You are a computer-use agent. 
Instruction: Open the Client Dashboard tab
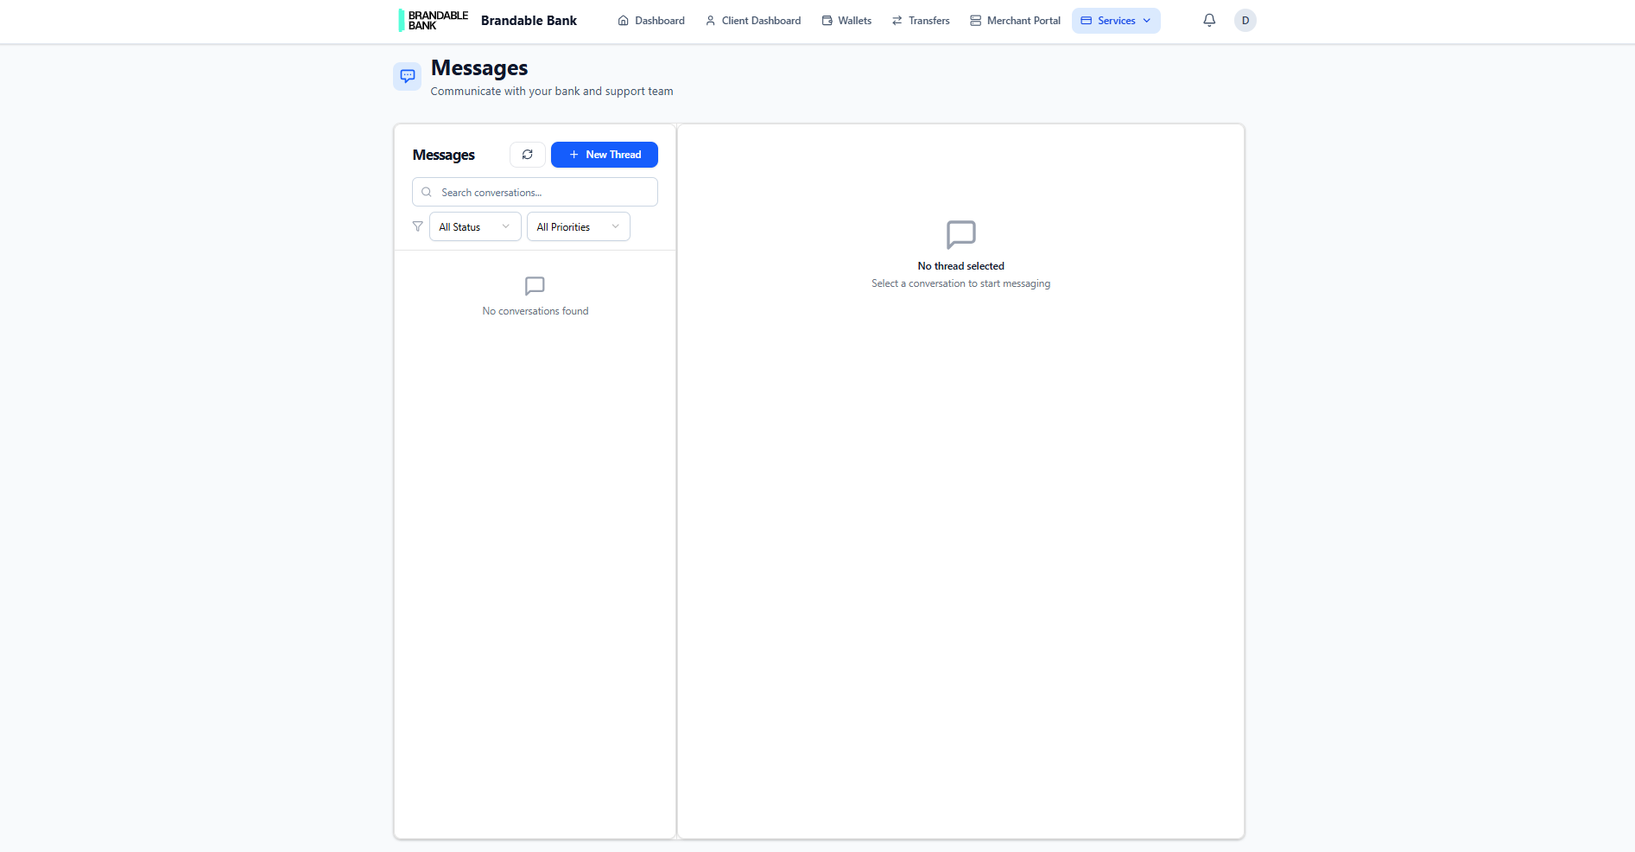[753, 21]
